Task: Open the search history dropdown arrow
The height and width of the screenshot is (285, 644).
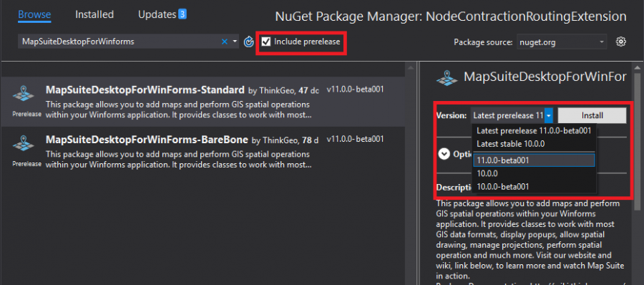Action: (x=235, y=42)
